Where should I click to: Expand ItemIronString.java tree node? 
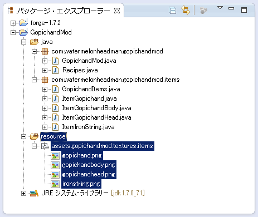click(45, 127)
